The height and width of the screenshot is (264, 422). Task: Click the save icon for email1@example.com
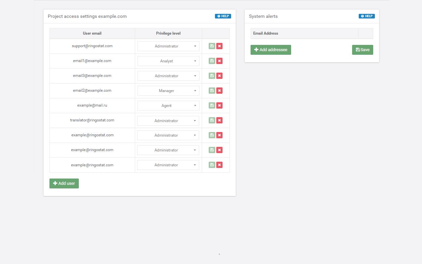tap(212, 61)
